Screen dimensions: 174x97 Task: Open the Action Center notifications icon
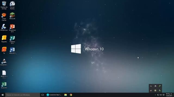163,95
